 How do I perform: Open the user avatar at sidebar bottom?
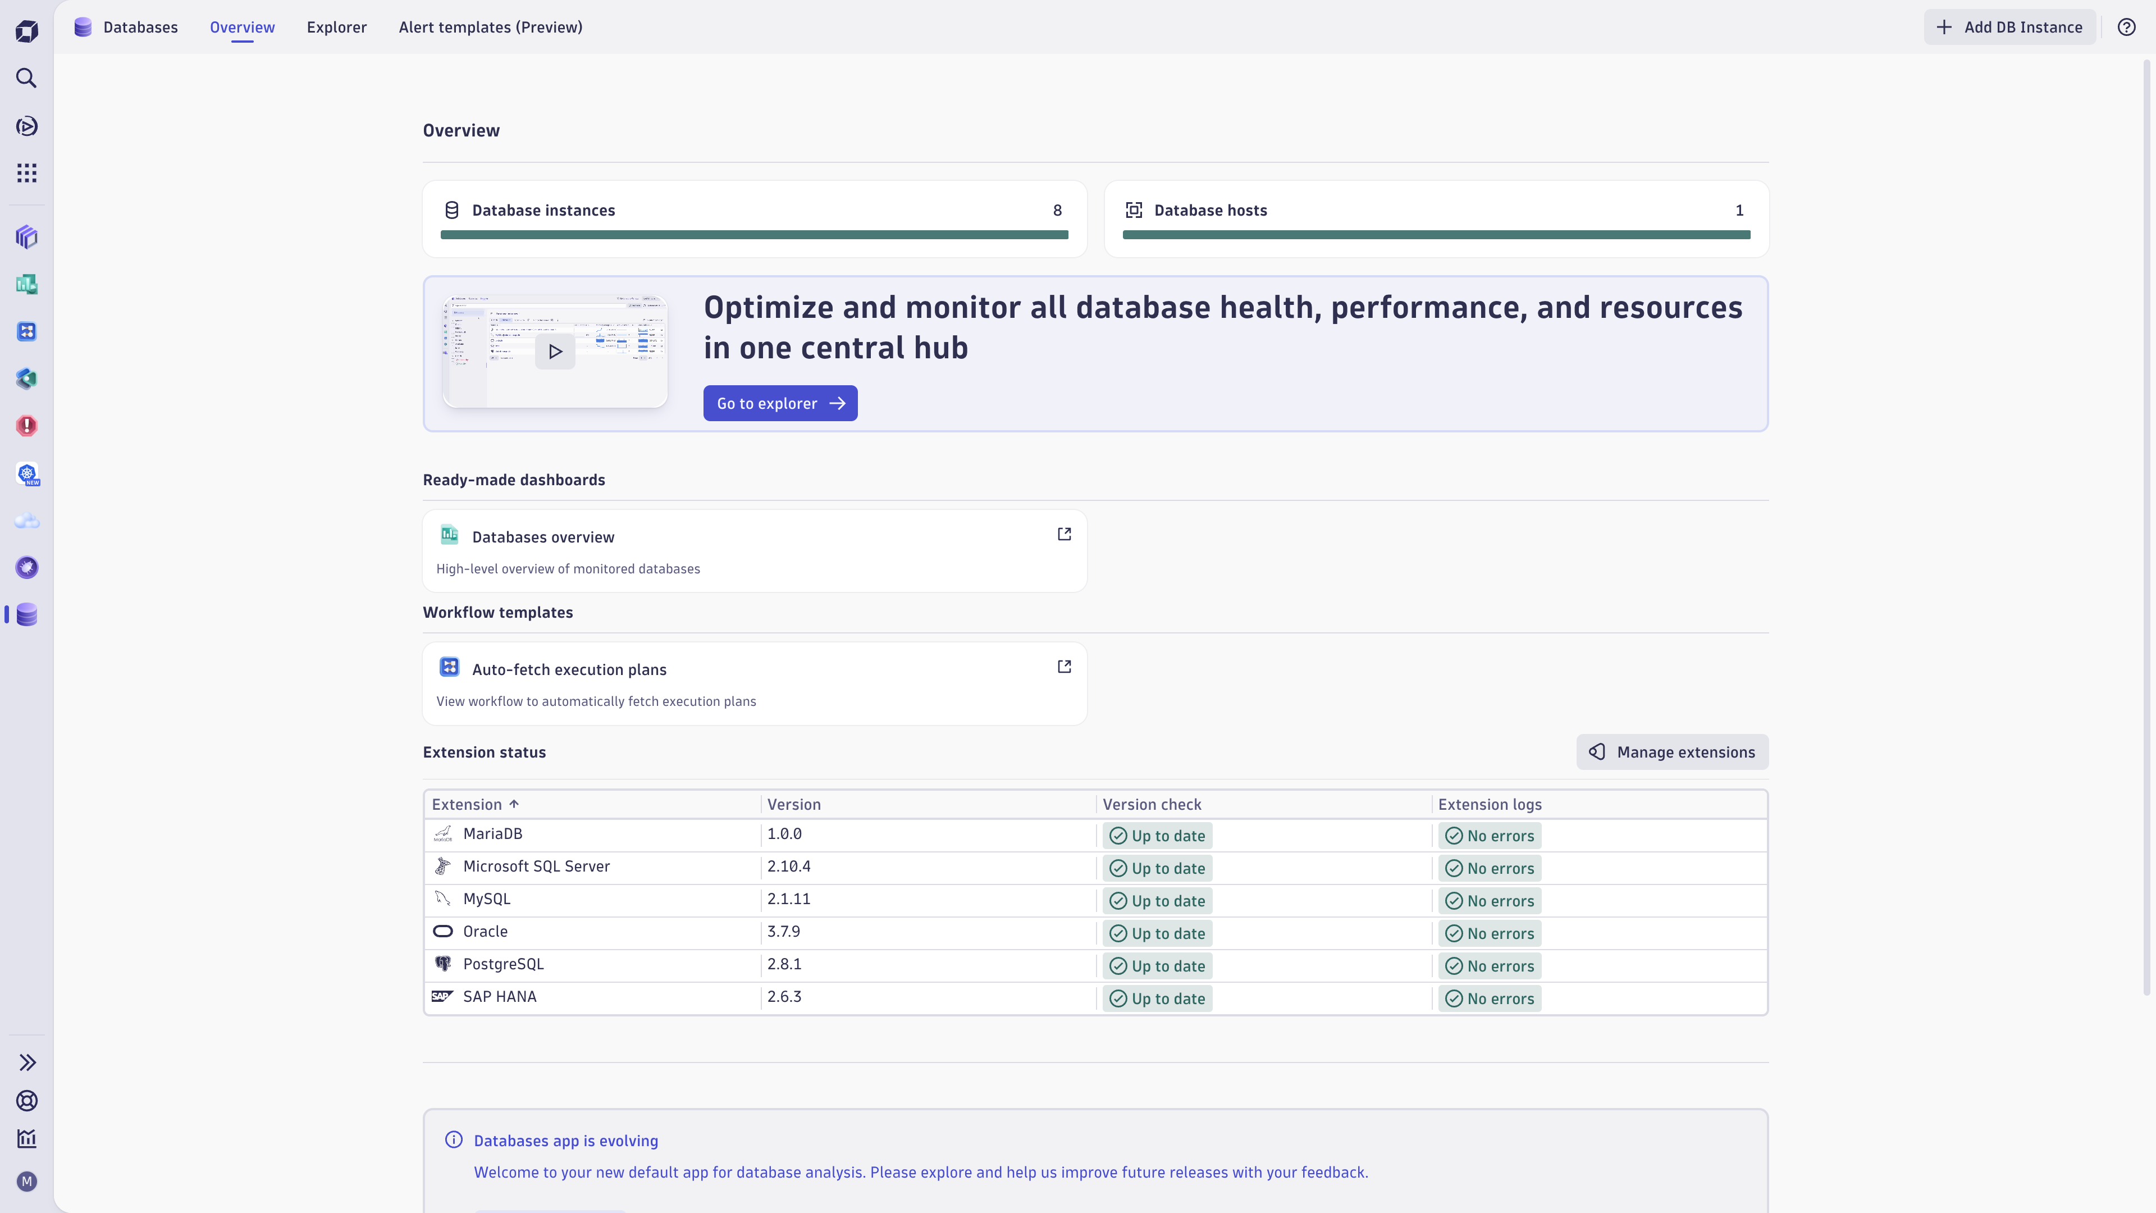pos(27,1181)
